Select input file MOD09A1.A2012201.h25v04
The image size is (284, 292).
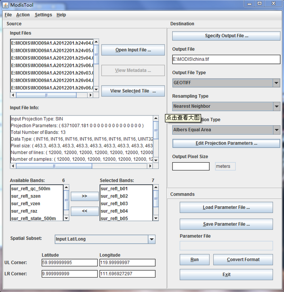(52, 58)
